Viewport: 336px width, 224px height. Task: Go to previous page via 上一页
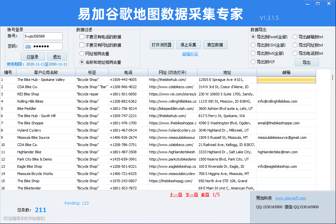(176, 195)
